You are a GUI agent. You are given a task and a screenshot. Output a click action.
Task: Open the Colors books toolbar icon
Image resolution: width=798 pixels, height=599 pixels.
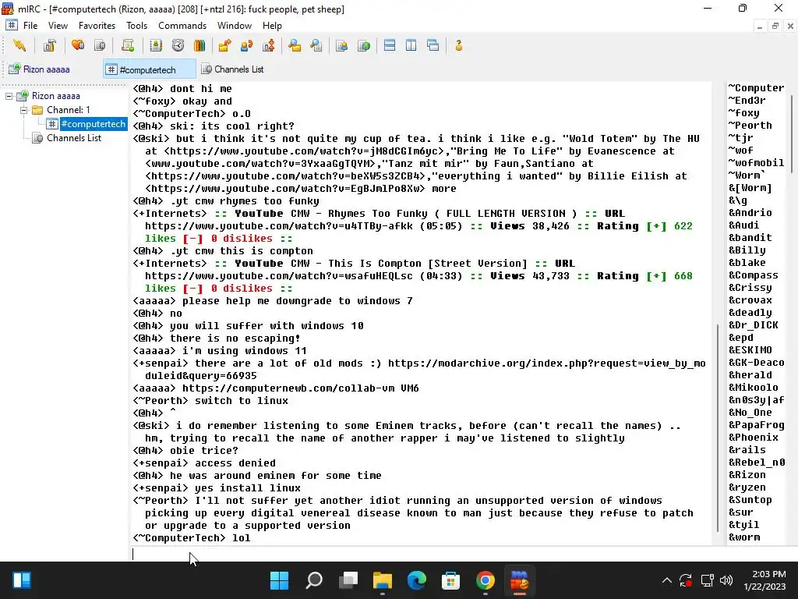click(x=199, y=46)
